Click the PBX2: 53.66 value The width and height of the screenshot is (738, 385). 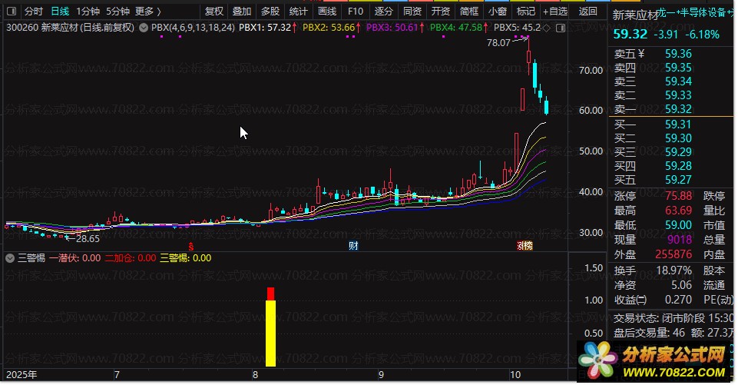coord(329,28)
